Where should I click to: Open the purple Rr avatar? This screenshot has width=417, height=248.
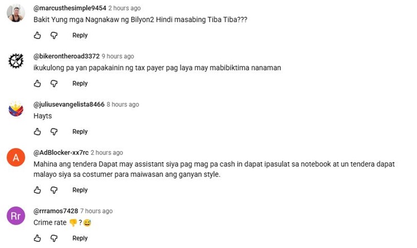point(16,216)
